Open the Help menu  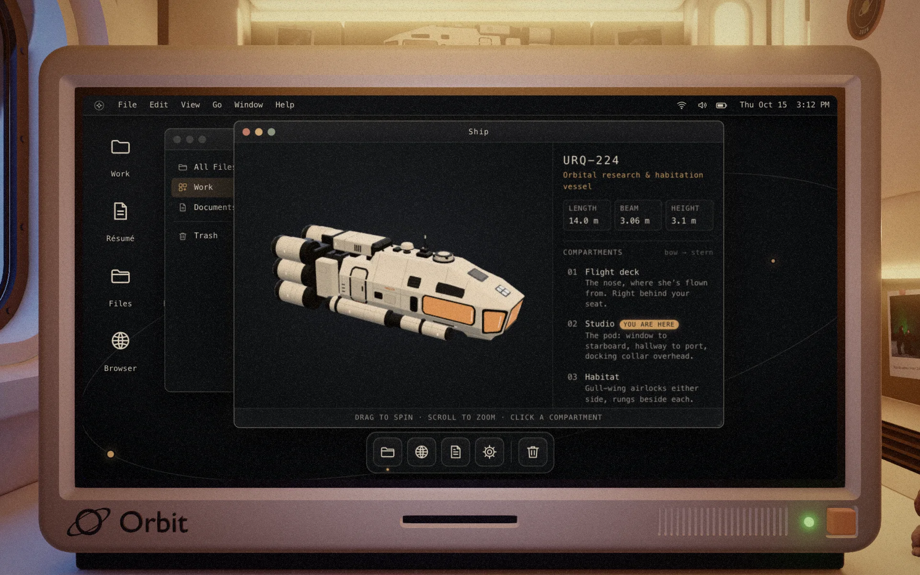tap(285, 105)
